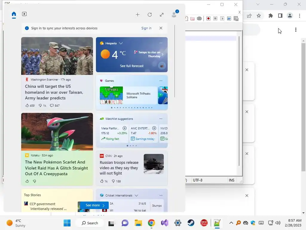The height and width of the screenshot is (230, 306).
Task: Click the save macro icon in the editor toolbar
Action: tap(236, 19)
